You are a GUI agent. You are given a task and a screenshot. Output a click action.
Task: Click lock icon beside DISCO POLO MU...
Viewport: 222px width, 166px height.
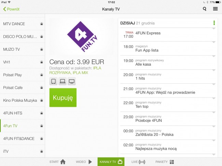point(41,36)
